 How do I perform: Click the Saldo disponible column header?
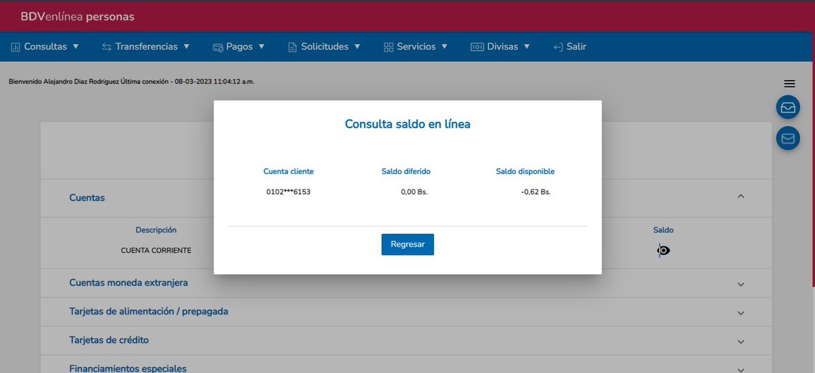point(526,171)
